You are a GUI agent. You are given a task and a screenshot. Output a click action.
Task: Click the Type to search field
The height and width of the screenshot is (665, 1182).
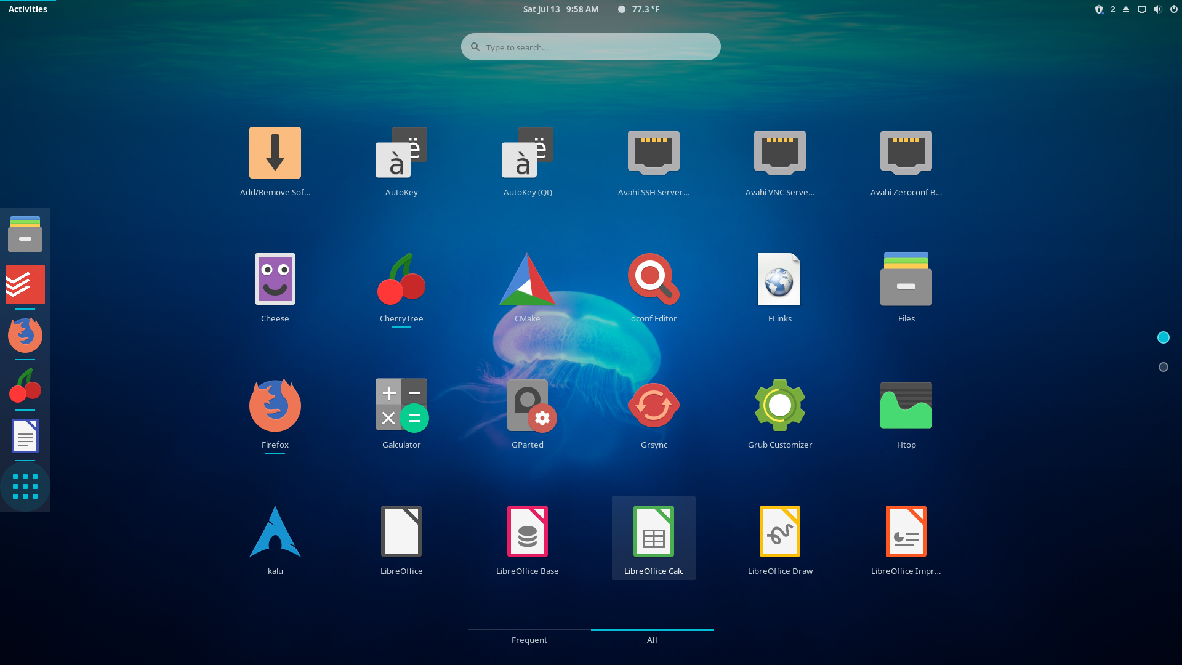click(591, 47)
